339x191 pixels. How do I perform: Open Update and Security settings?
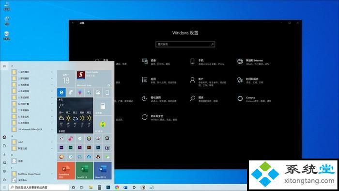(159, 118)
